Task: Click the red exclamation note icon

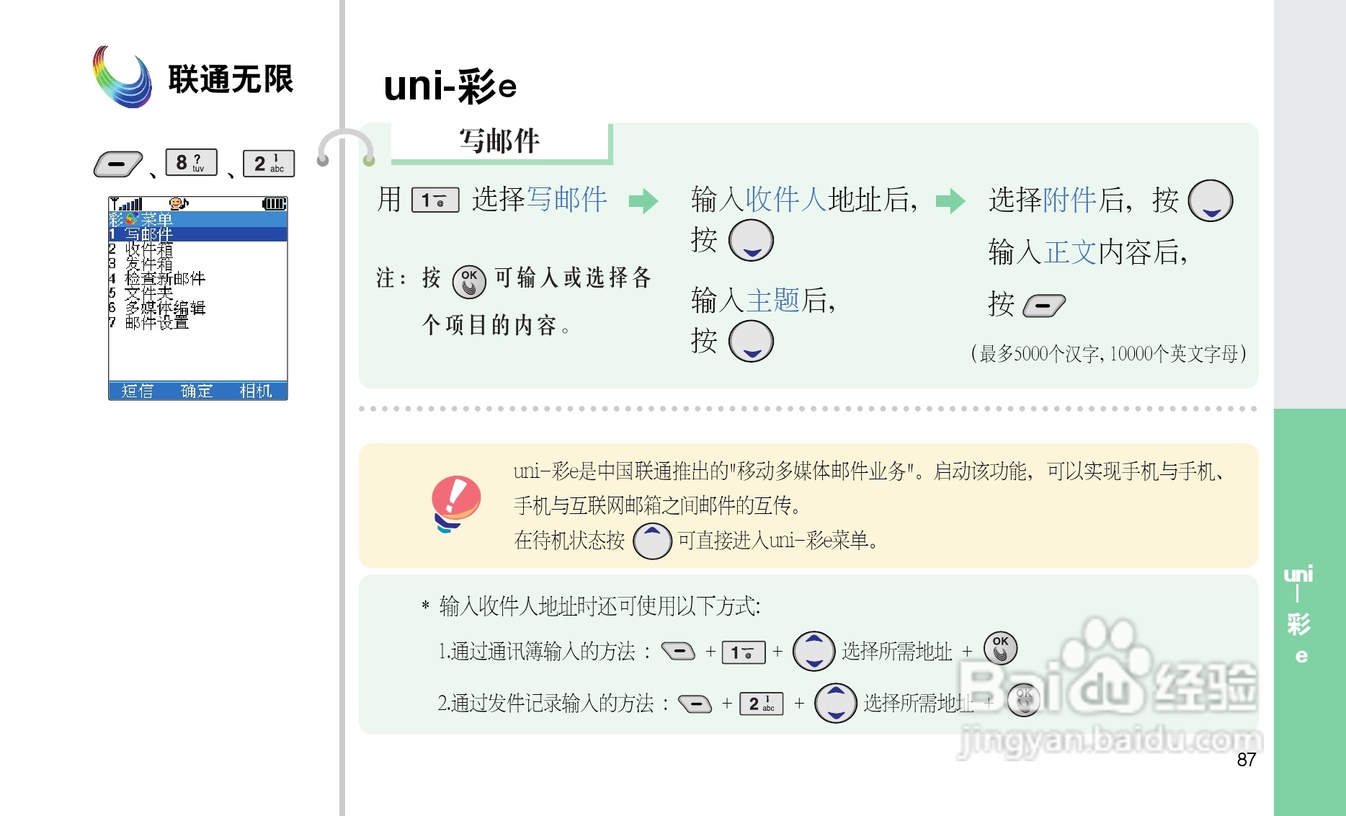Action: click(x=455, y=503)
